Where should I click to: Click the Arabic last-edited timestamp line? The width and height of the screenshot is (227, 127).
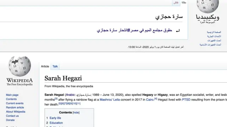(155, 47)
